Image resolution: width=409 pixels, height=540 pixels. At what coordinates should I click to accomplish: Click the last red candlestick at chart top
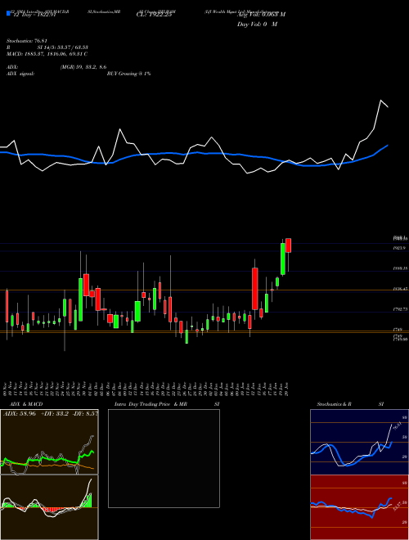pyautogui.click(x=289, y=245)
